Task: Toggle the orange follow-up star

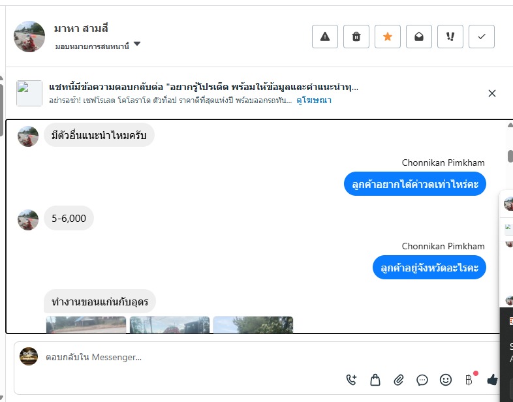Action: coord(388,37)
